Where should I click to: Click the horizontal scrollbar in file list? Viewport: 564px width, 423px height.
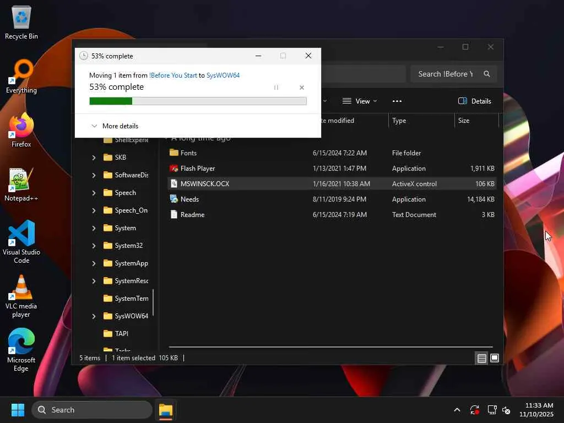coord(330,347)
